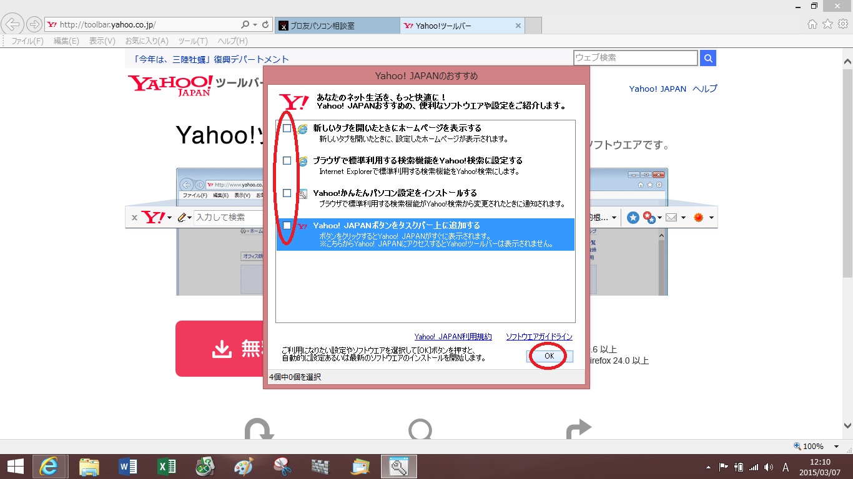Open the 編集(E) menu
This screenshot has width=853, height=479.
pyautogui.click(x=66, y=41)
